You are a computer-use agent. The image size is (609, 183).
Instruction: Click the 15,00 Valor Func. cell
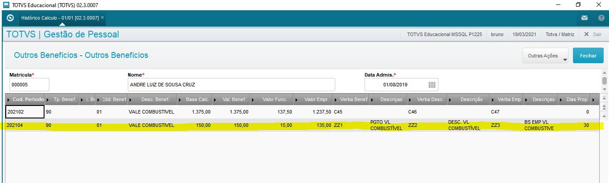[x=272, y=126]
